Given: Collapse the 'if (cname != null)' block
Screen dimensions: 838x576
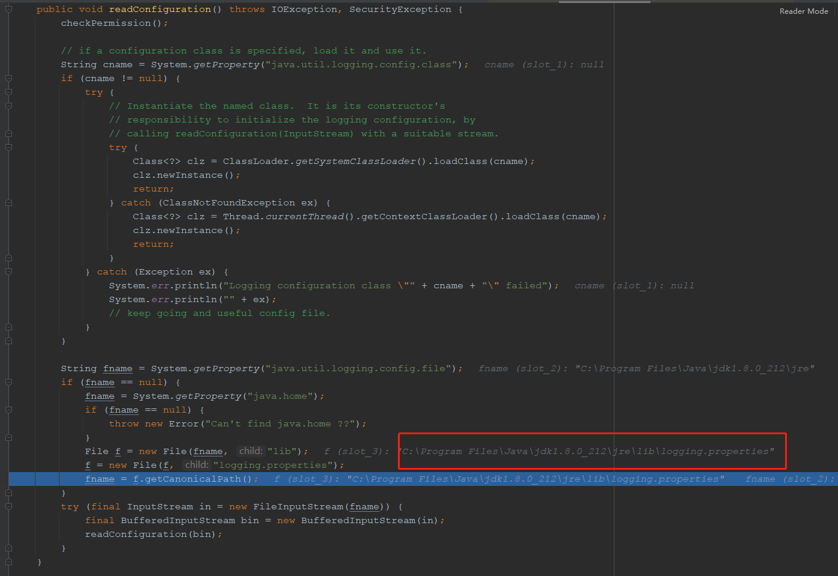Looking at the screenshot, I should click(8, 78).
